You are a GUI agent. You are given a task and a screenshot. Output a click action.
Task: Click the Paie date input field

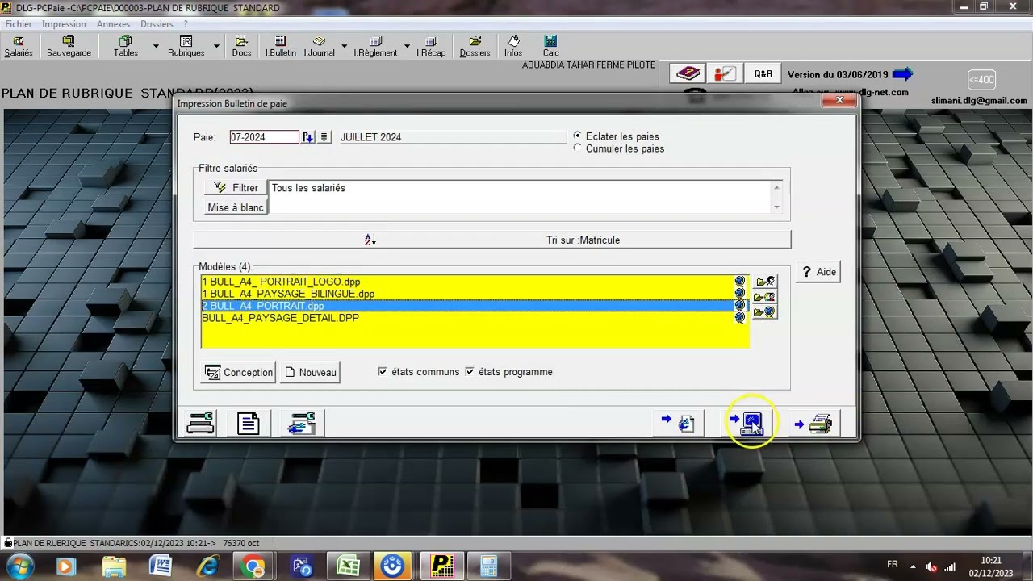click(264, 137)
